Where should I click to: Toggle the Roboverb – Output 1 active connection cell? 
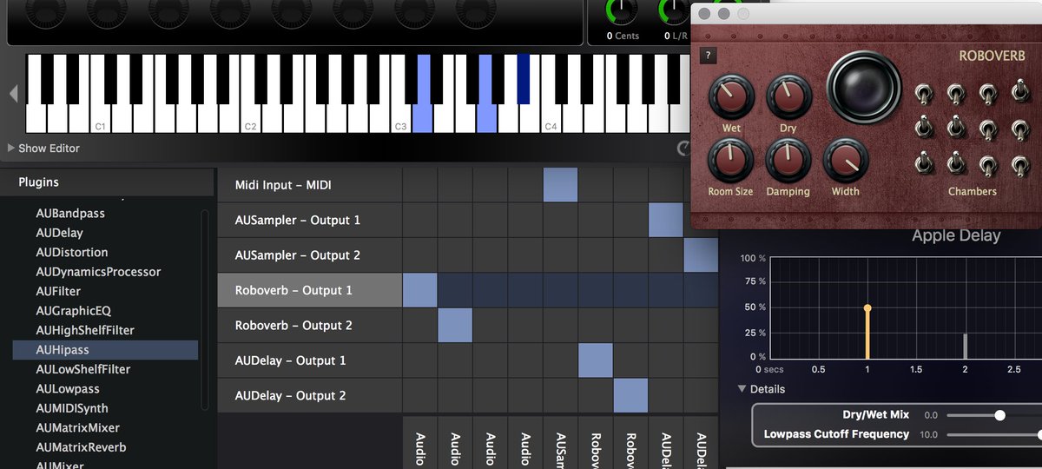tap(419, 290)
